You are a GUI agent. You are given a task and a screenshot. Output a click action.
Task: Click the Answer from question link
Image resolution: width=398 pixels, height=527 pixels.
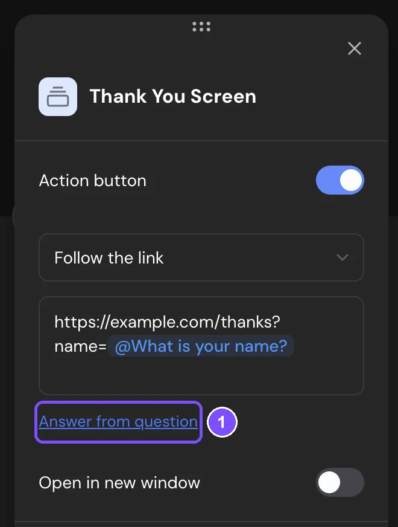click(x=118, y=421)
